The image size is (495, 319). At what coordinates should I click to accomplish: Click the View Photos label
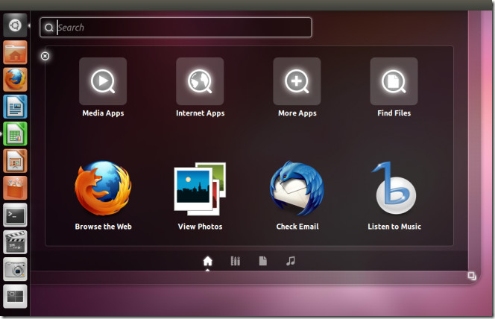pyautogui.click(x=200, y=227)
